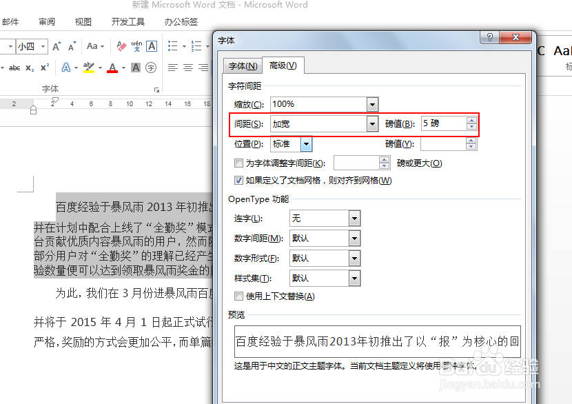Toggle strikethrough (abc) formatting
The height and width of the screenshot is (404, 572).
14,68
